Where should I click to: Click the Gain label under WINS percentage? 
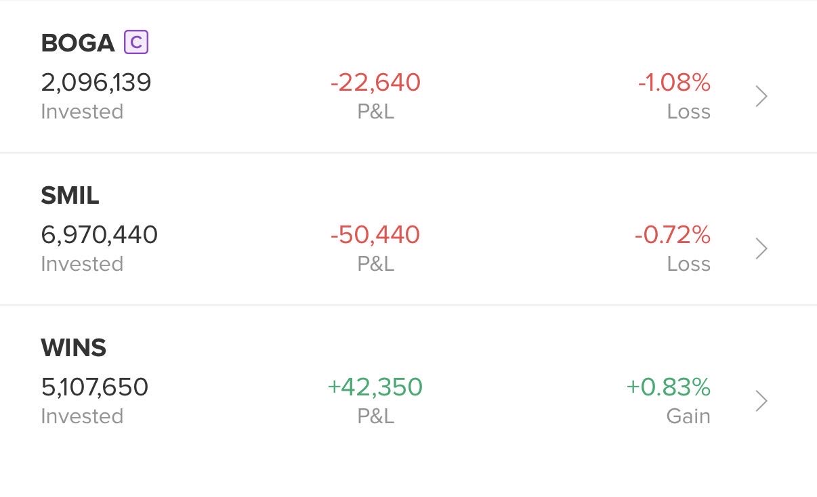(x=688, y=416)
